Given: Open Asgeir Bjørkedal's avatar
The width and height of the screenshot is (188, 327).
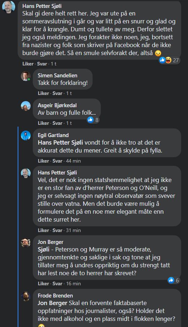Looking at the screenshot, I should (26, 106).
